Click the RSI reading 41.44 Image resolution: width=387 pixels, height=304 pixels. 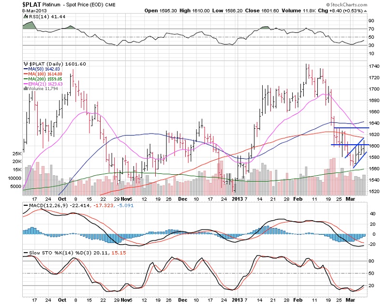click(x=58, y=16)
